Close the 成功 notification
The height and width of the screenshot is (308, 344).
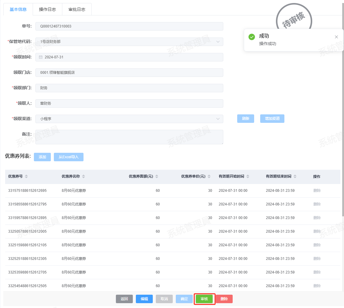[336, 37]
